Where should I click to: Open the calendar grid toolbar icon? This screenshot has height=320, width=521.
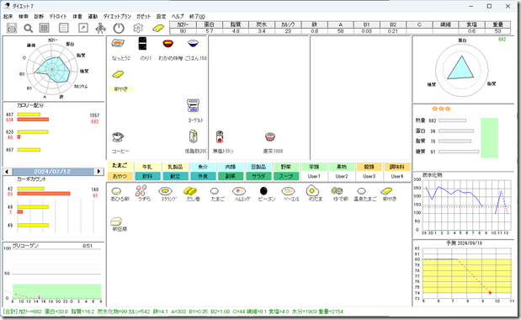(45, 29)
